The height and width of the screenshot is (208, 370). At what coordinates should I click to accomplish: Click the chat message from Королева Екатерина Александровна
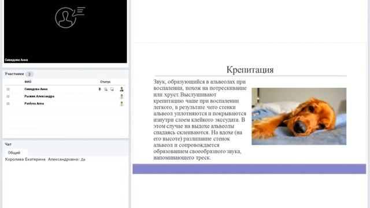click(45, 159)
